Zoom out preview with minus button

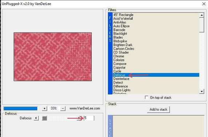click(x=63, y=109)
